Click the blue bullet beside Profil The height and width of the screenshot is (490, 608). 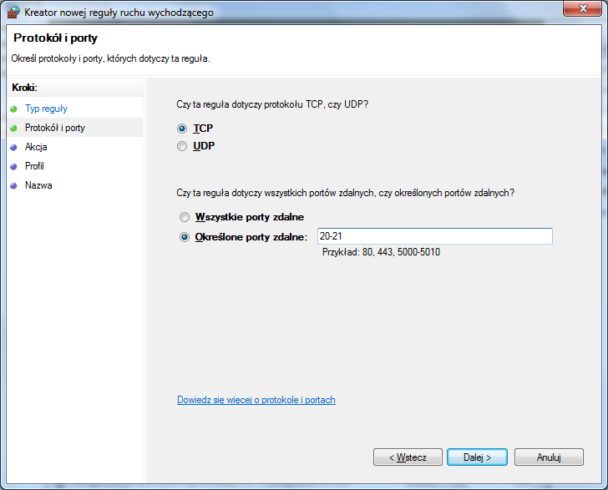[x=13, y=166]
